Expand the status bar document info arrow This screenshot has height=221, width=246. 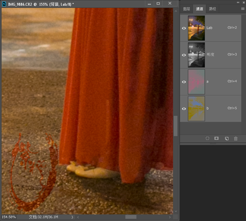[72, 217]
